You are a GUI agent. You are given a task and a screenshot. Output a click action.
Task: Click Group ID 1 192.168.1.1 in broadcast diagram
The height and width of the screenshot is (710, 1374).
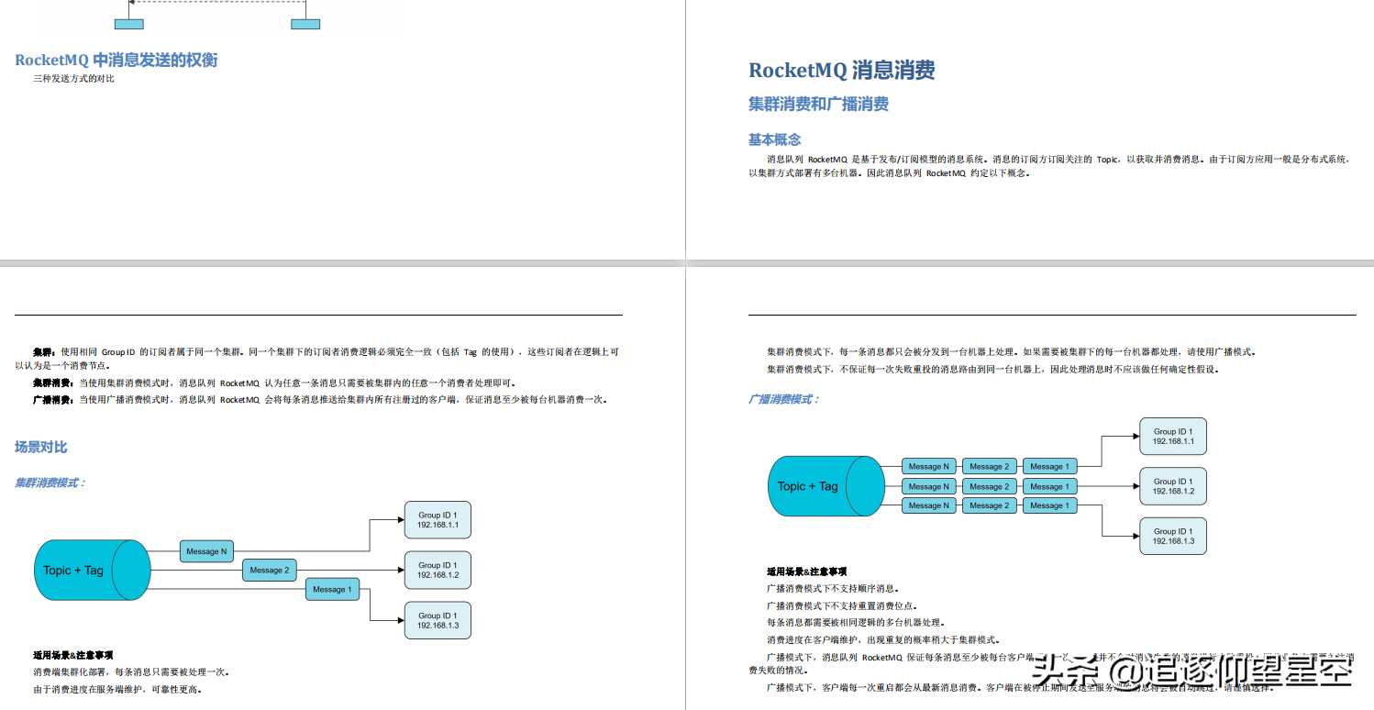click(1173, 436)
